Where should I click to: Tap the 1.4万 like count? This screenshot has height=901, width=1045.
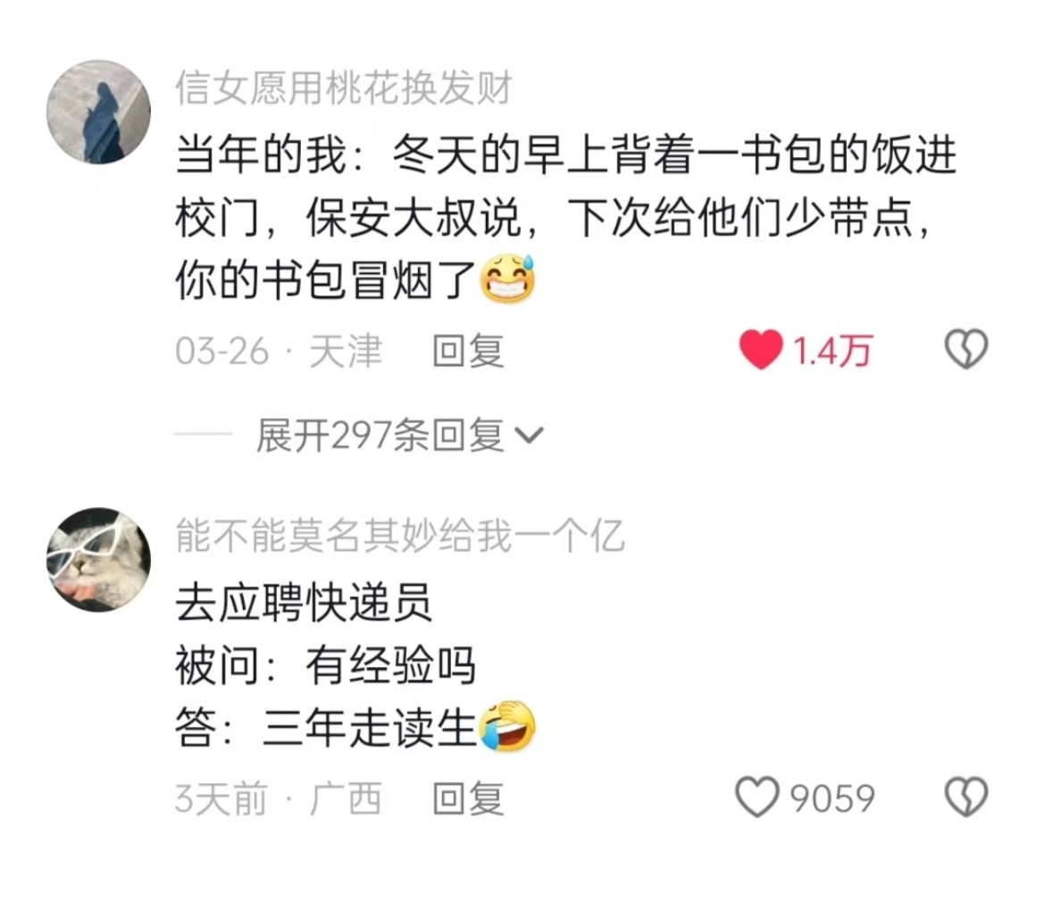click(x=832, y=351)
